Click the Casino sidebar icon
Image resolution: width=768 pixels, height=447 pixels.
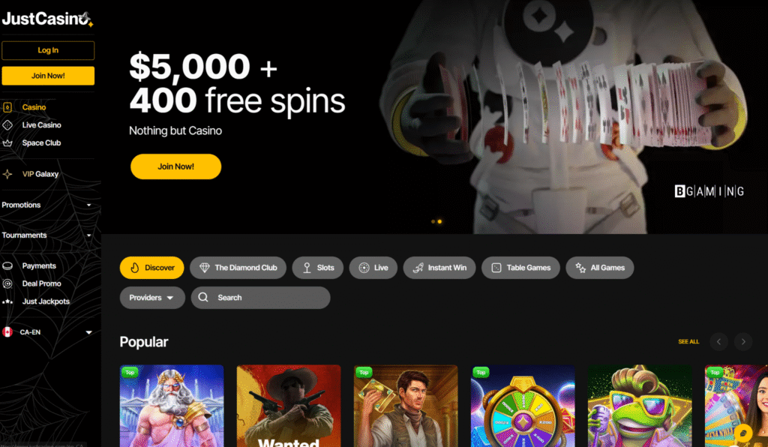[7, 107]
